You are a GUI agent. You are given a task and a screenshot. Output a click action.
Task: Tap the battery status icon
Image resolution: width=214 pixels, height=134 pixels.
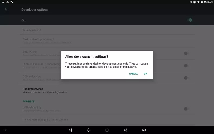202,2
